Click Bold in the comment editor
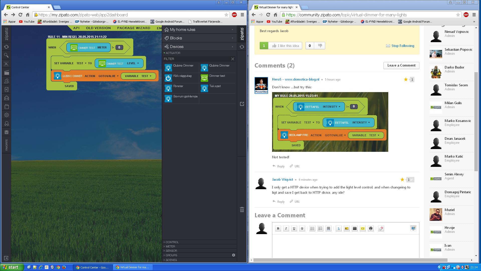 point(278,228)
